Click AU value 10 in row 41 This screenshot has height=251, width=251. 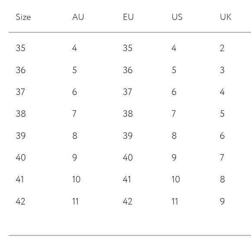pyautogui.click(x=76, y=179)
